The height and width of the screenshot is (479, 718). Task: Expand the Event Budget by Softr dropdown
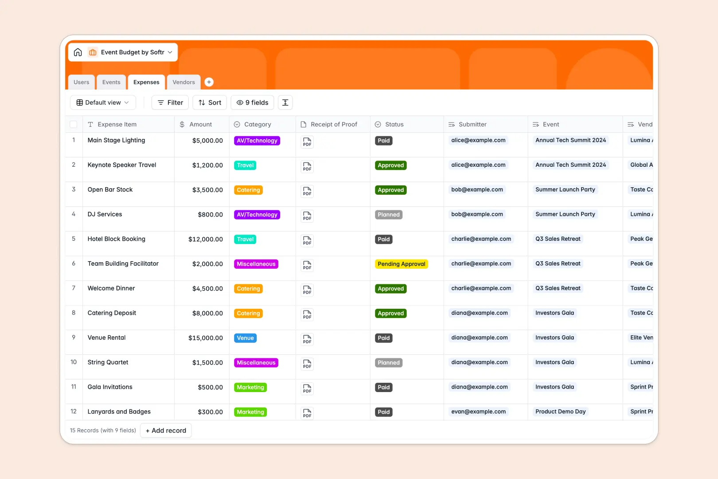pos(171,52)
